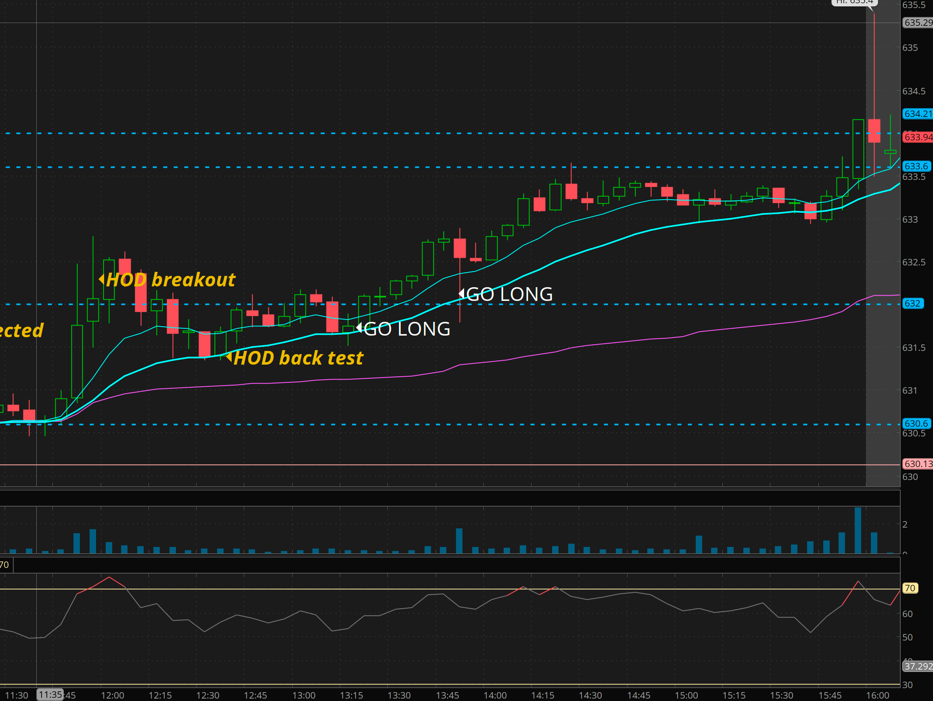Click the 630.6 support level label
The height and width of the screenshot is (701, 933).
tap(916, 423)
